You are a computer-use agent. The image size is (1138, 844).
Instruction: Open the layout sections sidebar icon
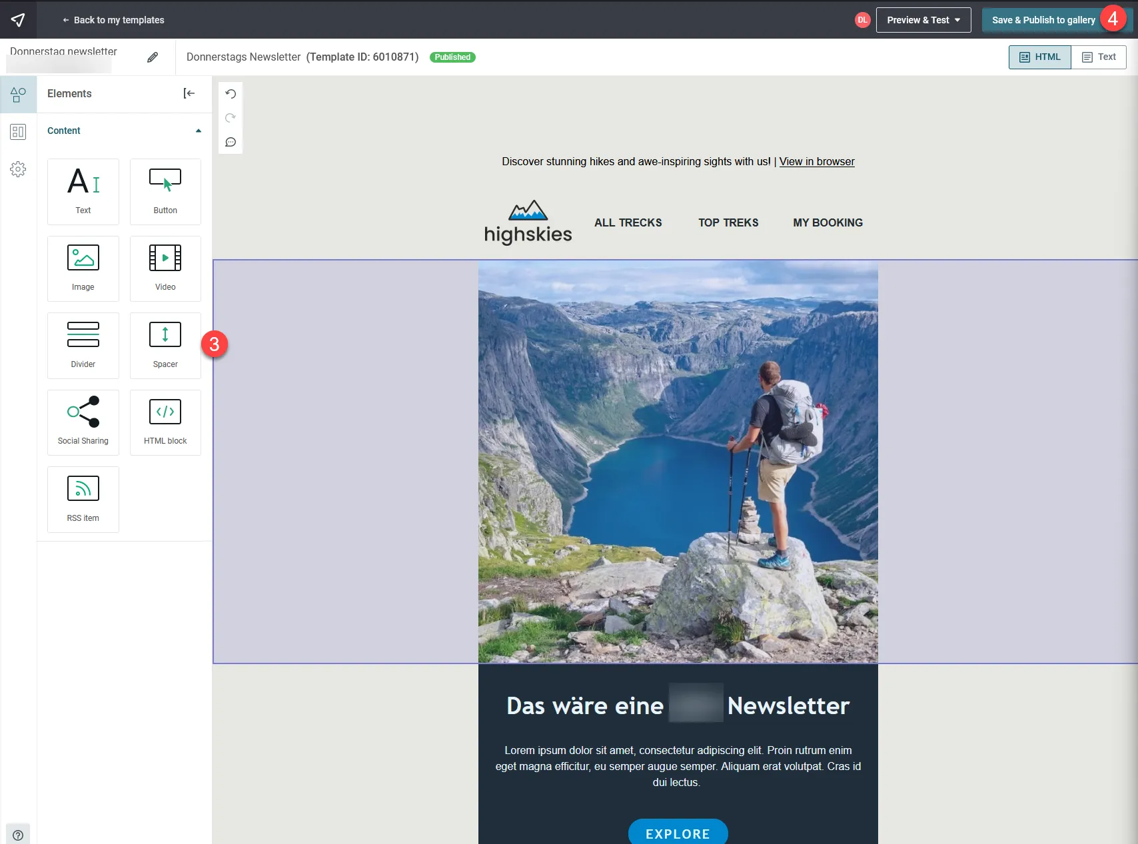(18, 132)
